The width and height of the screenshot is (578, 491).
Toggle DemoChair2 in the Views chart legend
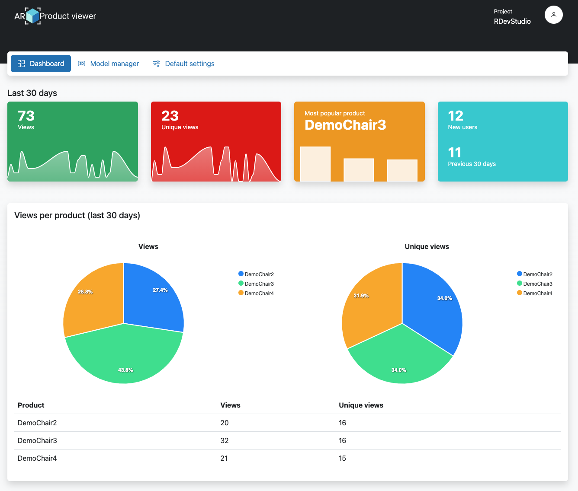point(259,274)
